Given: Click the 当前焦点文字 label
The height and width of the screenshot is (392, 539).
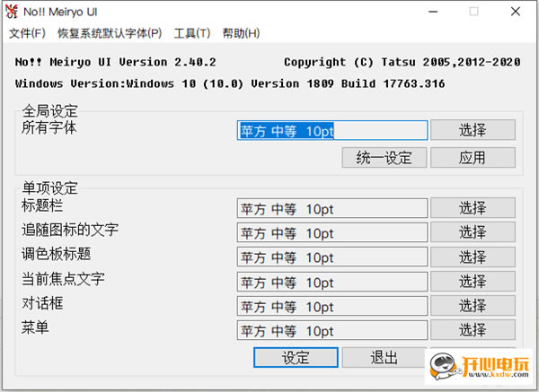Looking at the screenshot, I should click(x=63, y=279).
